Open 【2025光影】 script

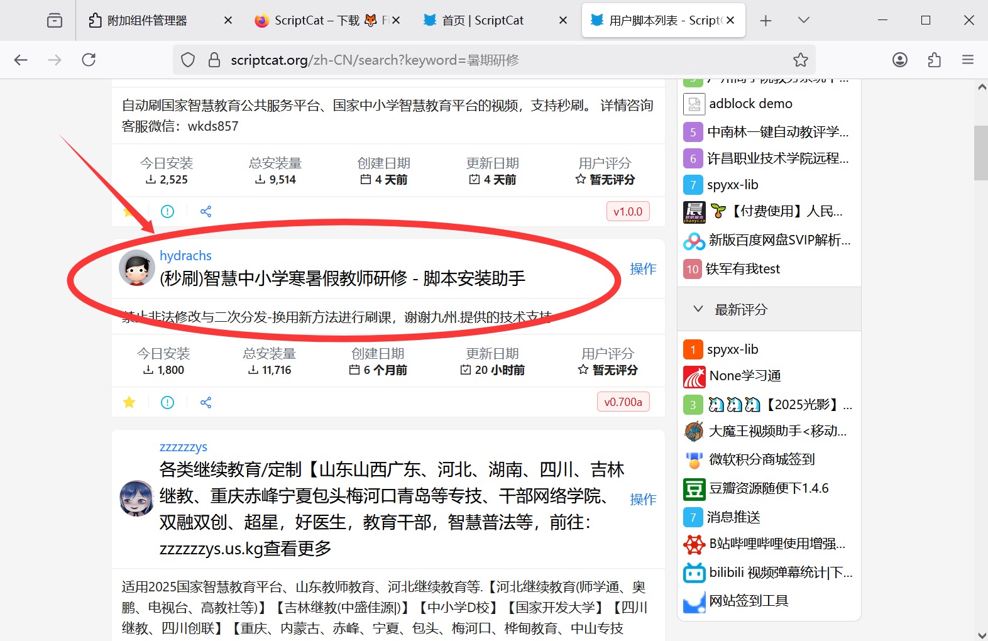781,405
